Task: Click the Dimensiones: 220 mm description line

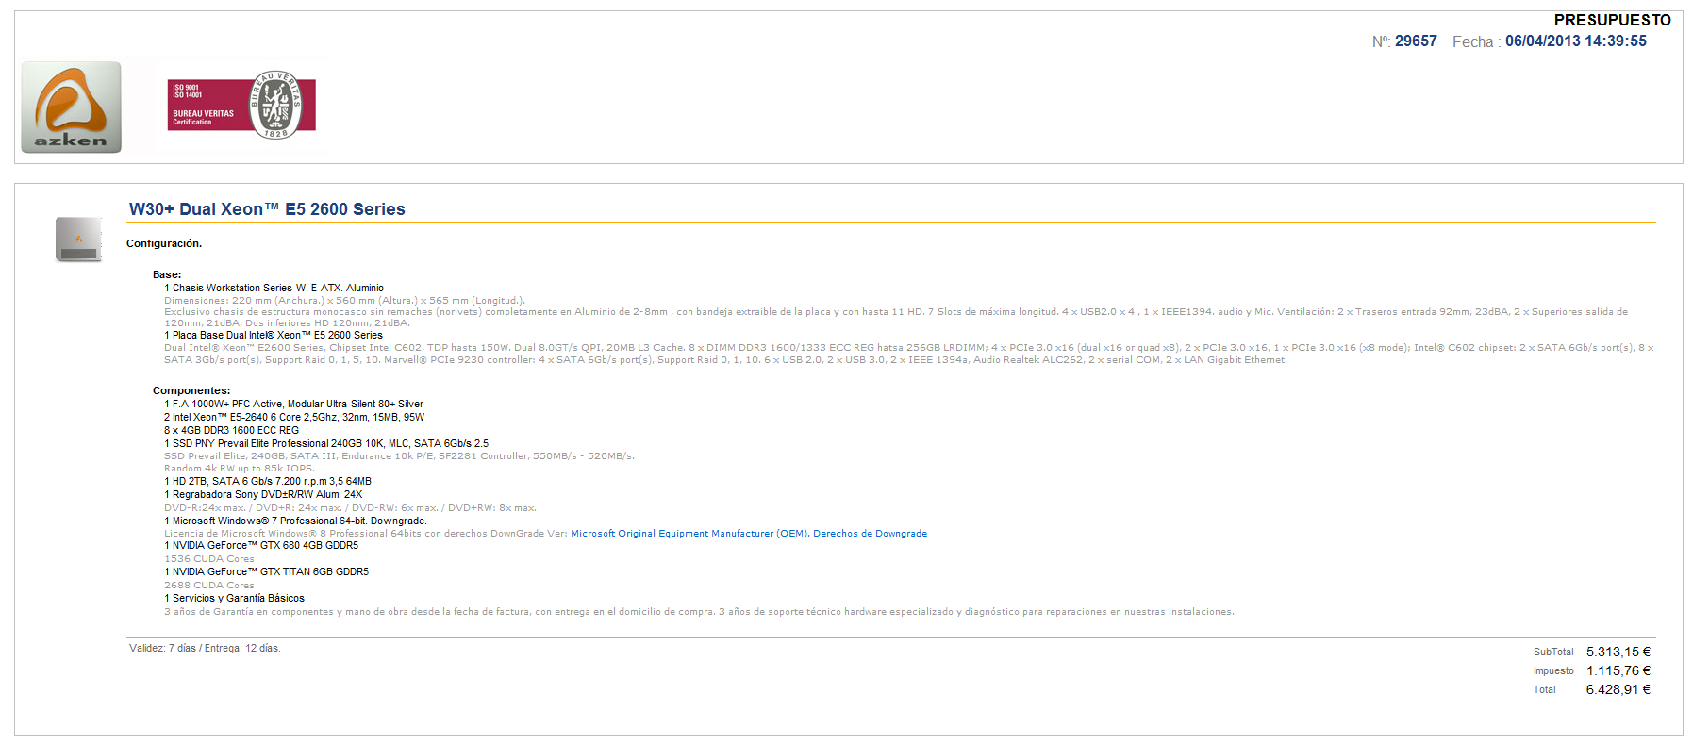Action: coord(344,301)
